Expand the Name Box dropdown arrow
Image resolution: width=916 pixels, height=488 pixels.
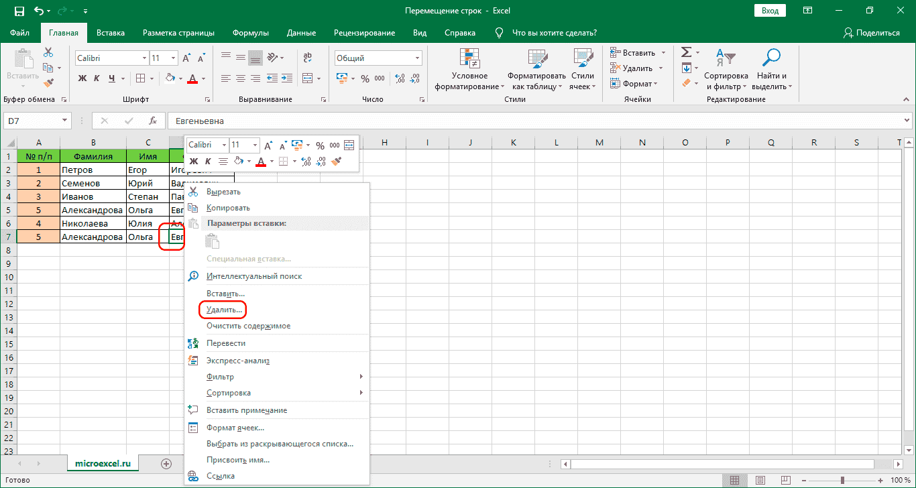(65, 121)
